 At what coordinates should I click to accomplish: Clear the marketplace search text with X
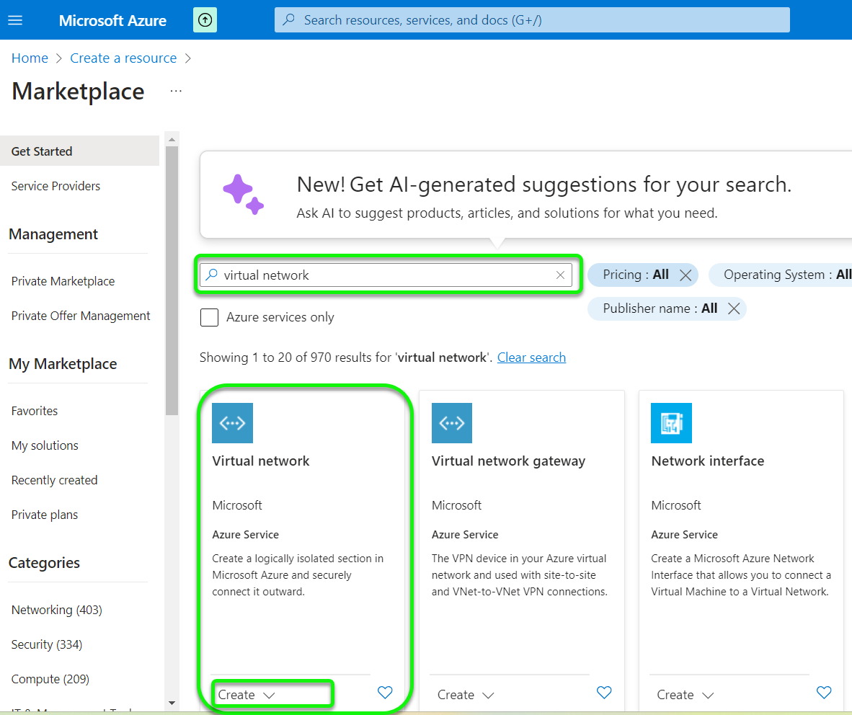560,275
